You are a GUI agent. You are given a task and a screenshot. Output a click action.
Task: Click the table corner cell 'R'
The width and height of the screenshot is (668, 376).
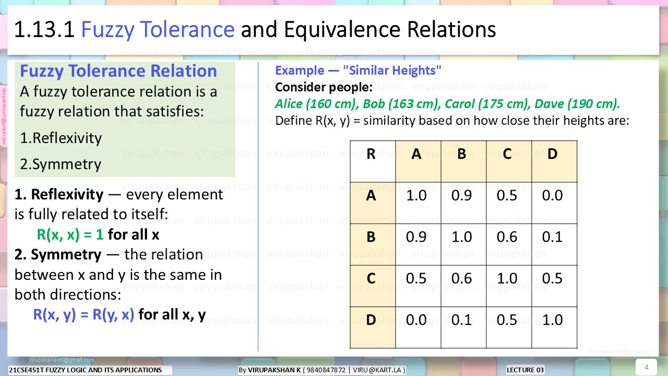tap(373, 161)
